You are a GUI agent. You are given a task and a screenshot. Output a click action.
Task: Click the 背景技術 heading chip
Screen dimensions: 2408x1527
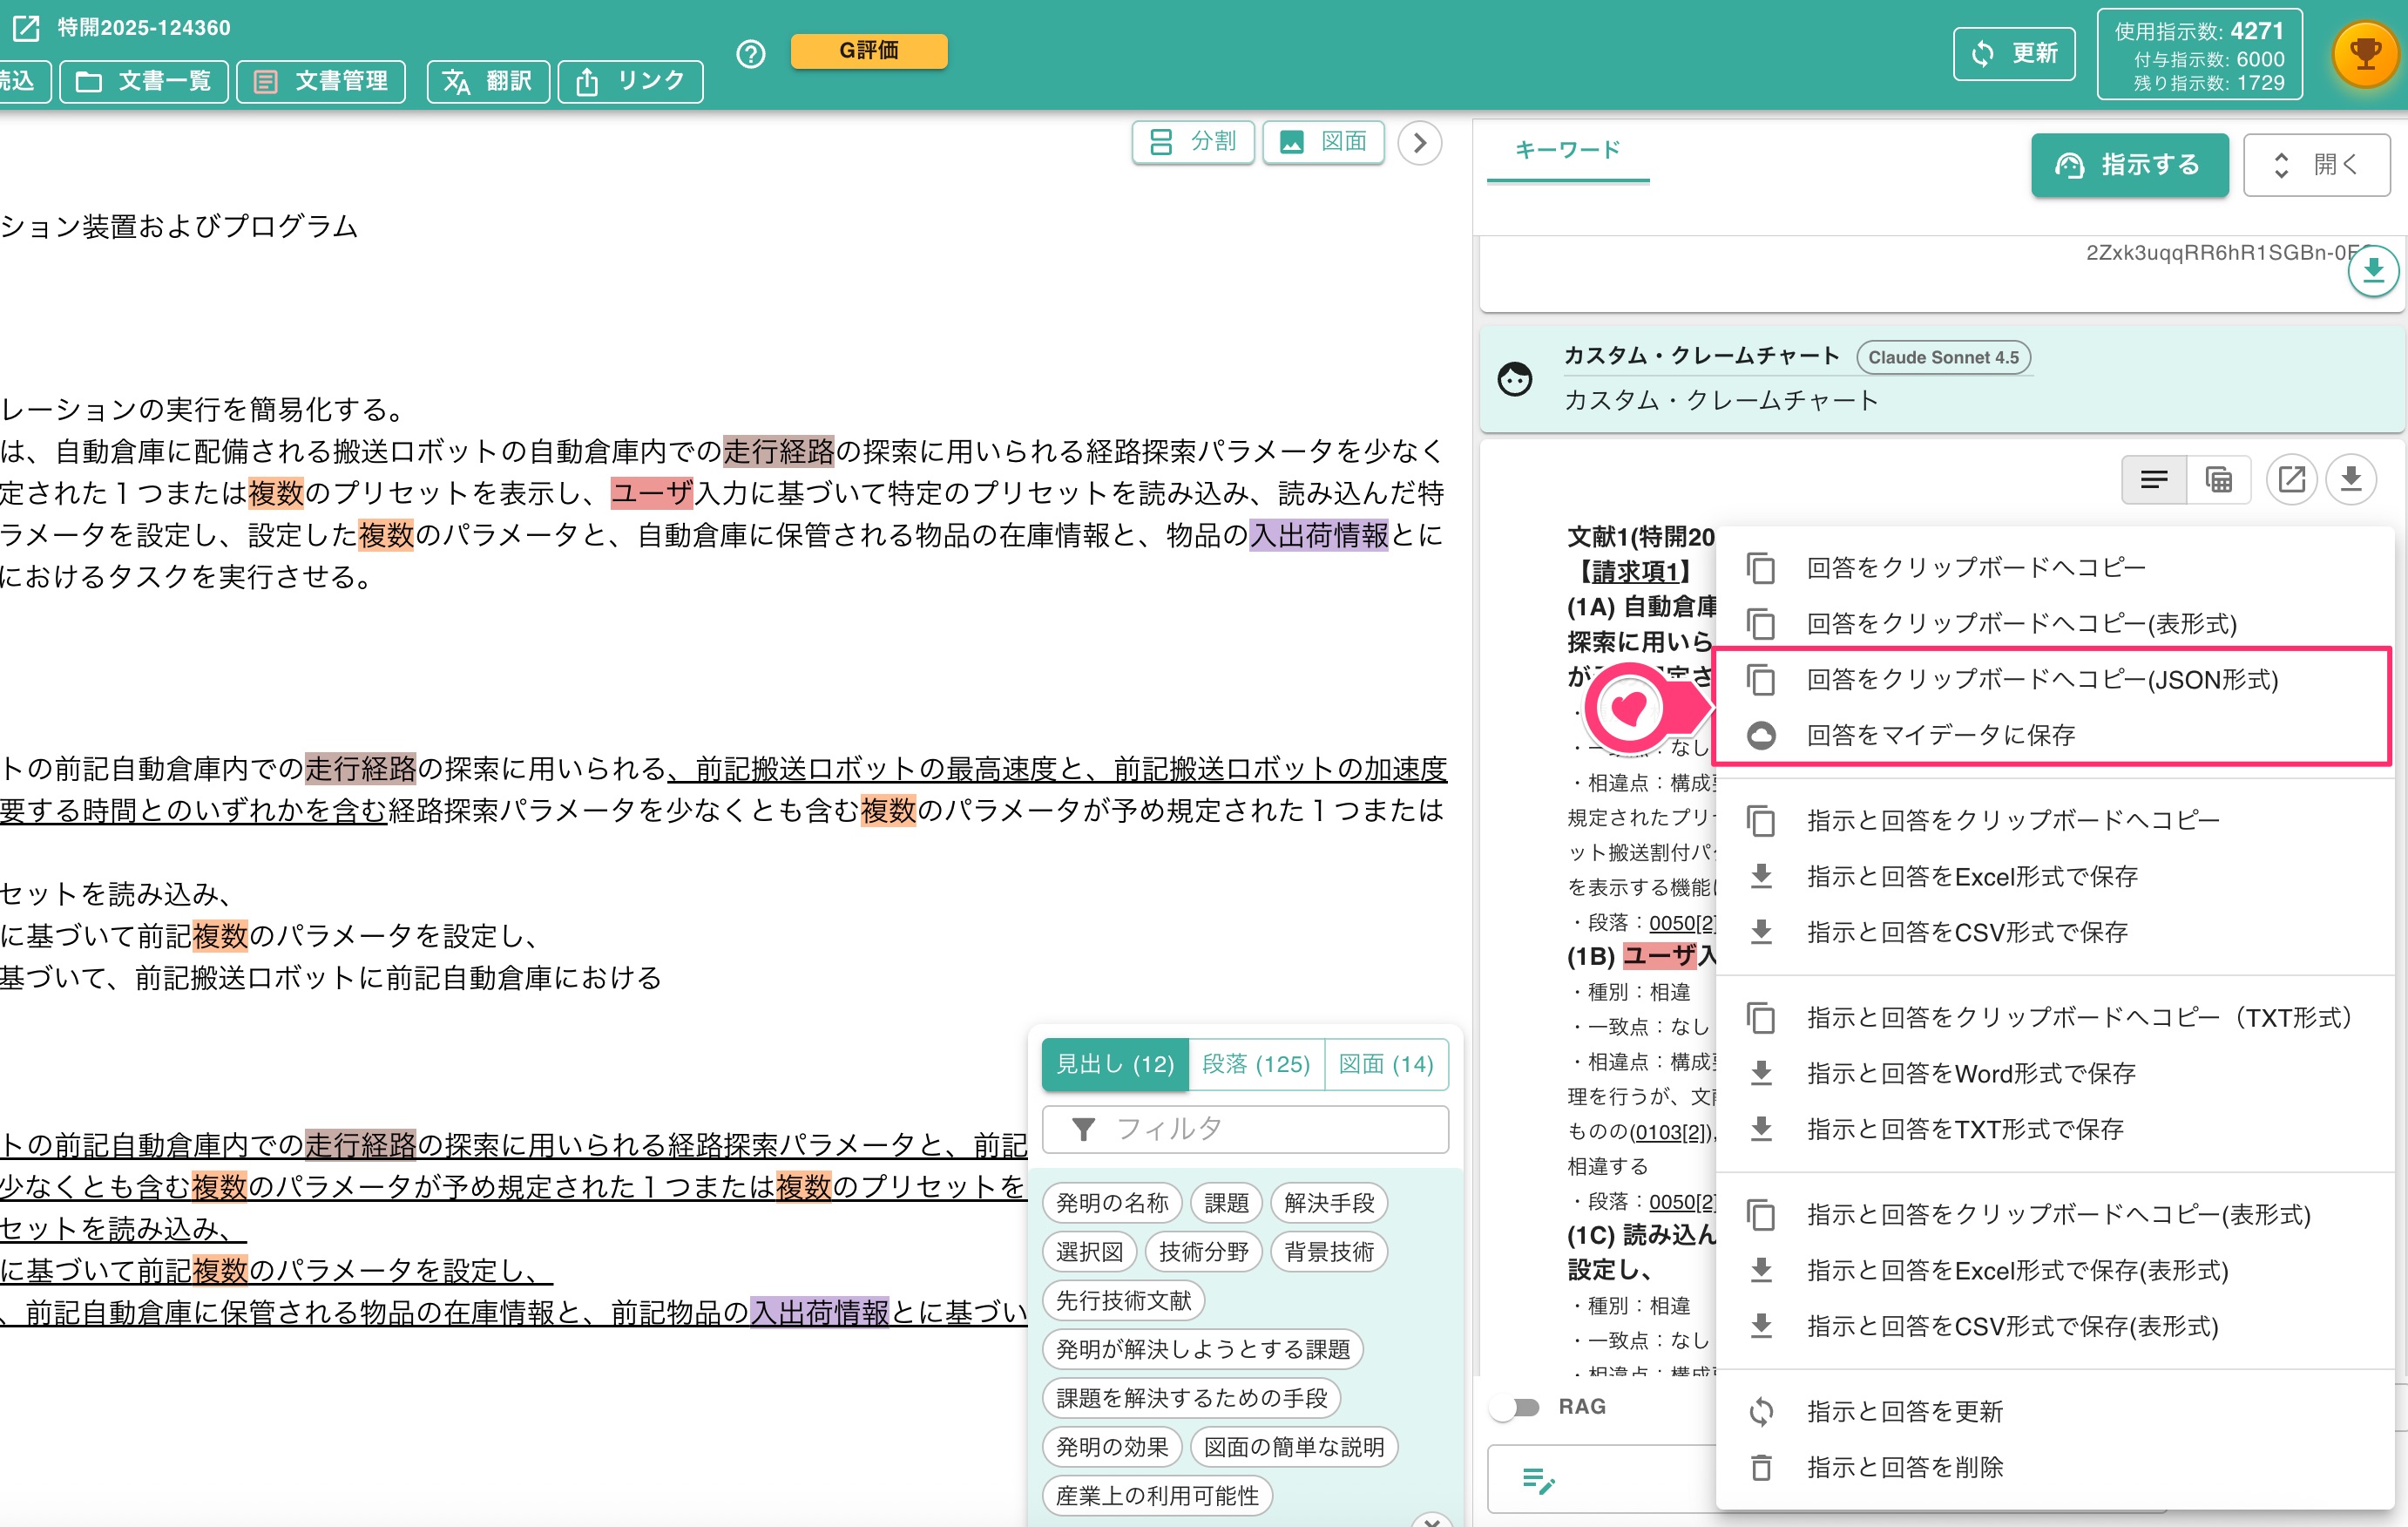pyautogui.click(x=1329, y=1252)
